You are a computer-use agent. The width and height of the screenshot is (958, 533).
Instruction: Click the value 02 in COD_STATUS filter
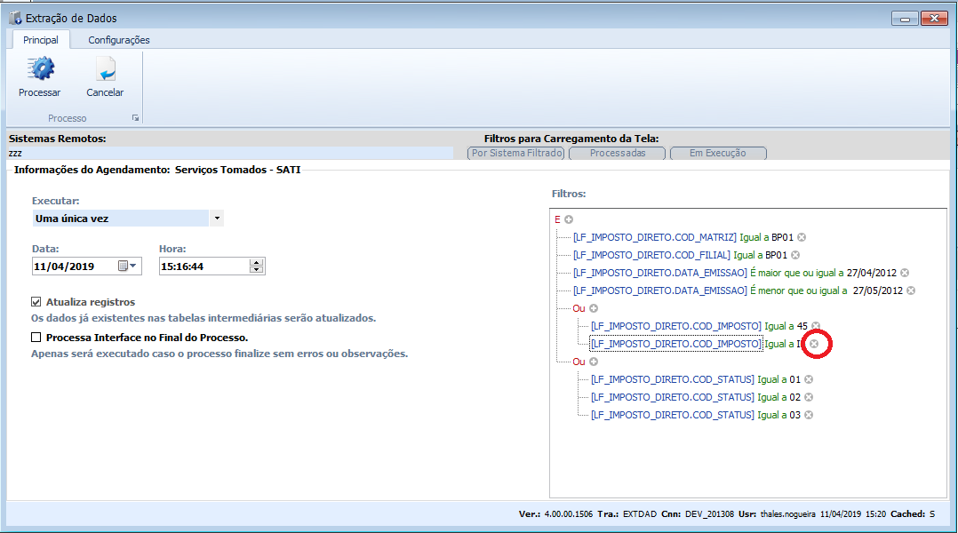click(794, 397)
